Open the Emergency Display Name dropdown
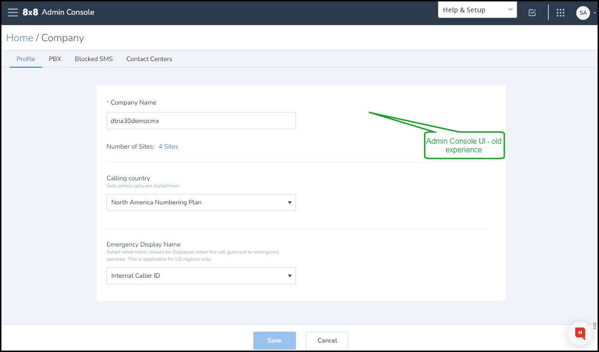 click(201, 276)
